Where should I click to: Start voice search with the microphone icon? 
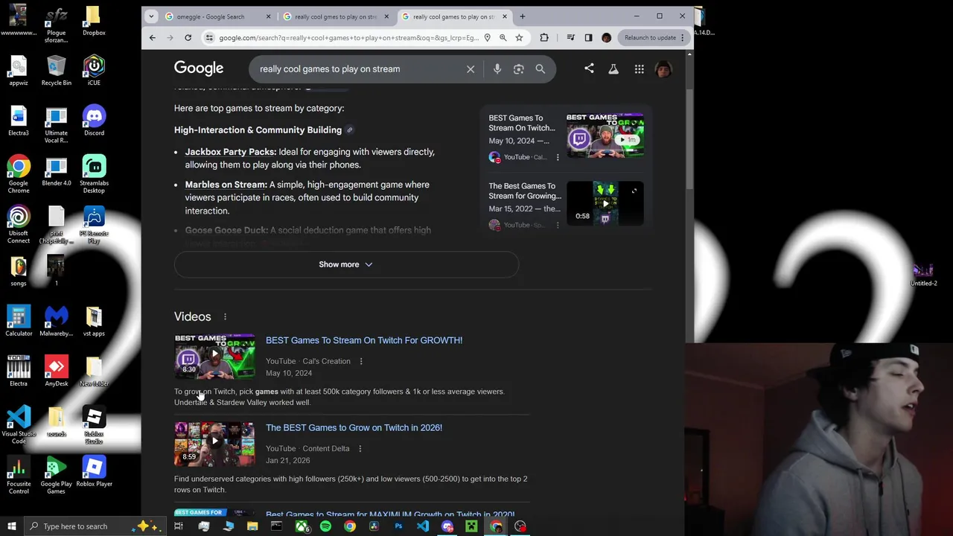coord(497,69)
